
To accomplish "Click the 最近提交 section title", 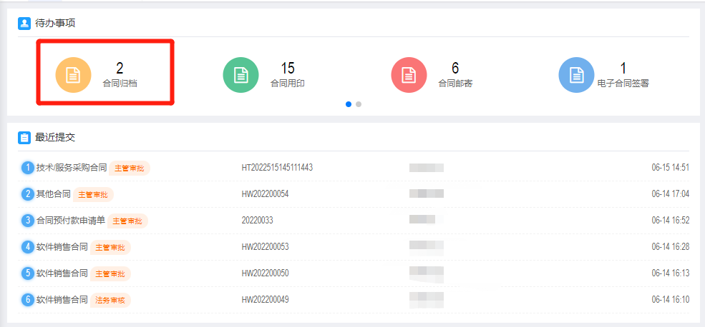I will [55, 138].
